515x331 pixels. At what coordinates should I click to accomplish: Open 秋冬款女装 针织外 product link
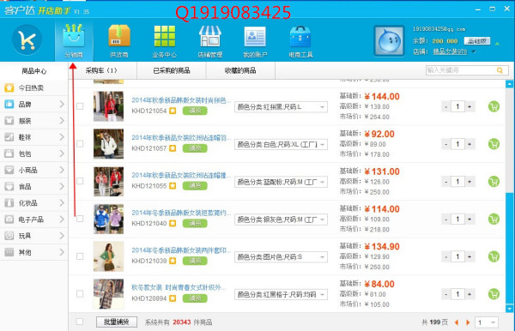(179, 288)
